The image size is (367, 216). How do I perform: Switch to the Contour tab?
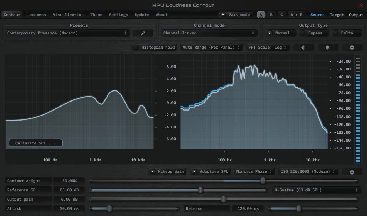(x=12, y=15)
